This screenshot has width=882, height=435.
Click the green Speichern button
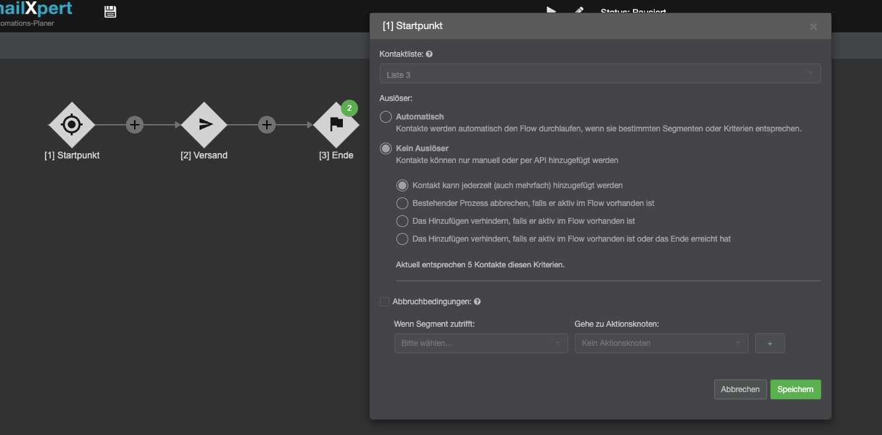[795, 389]
